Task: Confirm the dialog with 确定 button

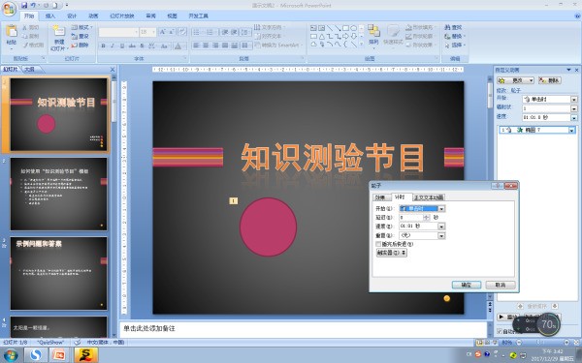Action: pyautogui.click(x=467, y=285)
